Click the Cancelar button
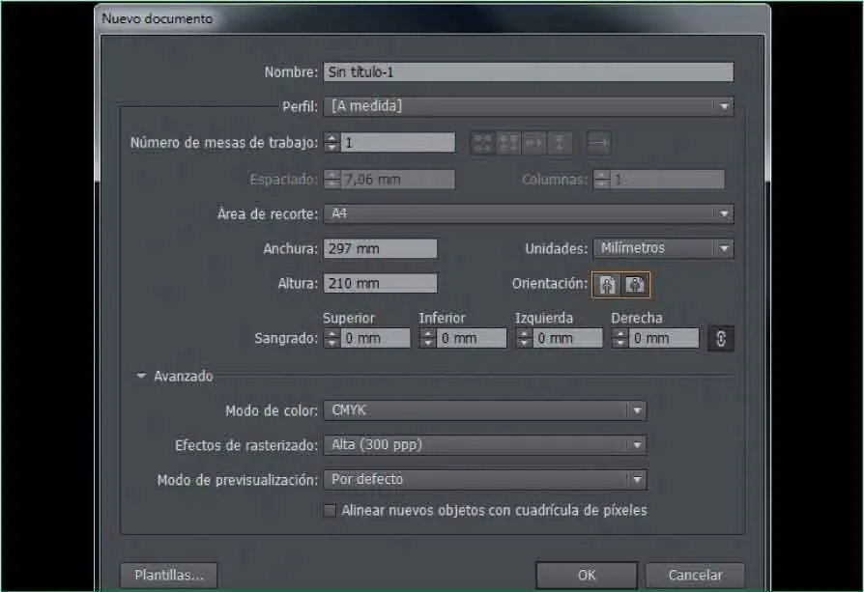The image size is (864, 592). (695, 575)
